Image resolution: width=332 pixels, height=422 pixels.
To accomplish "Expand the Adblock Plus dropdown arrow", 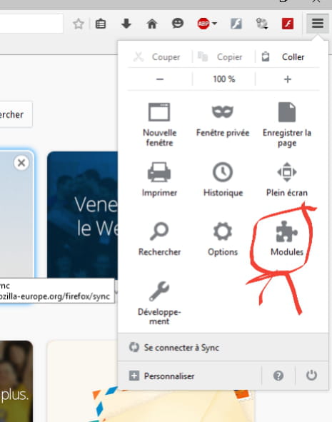I will 214,24.
